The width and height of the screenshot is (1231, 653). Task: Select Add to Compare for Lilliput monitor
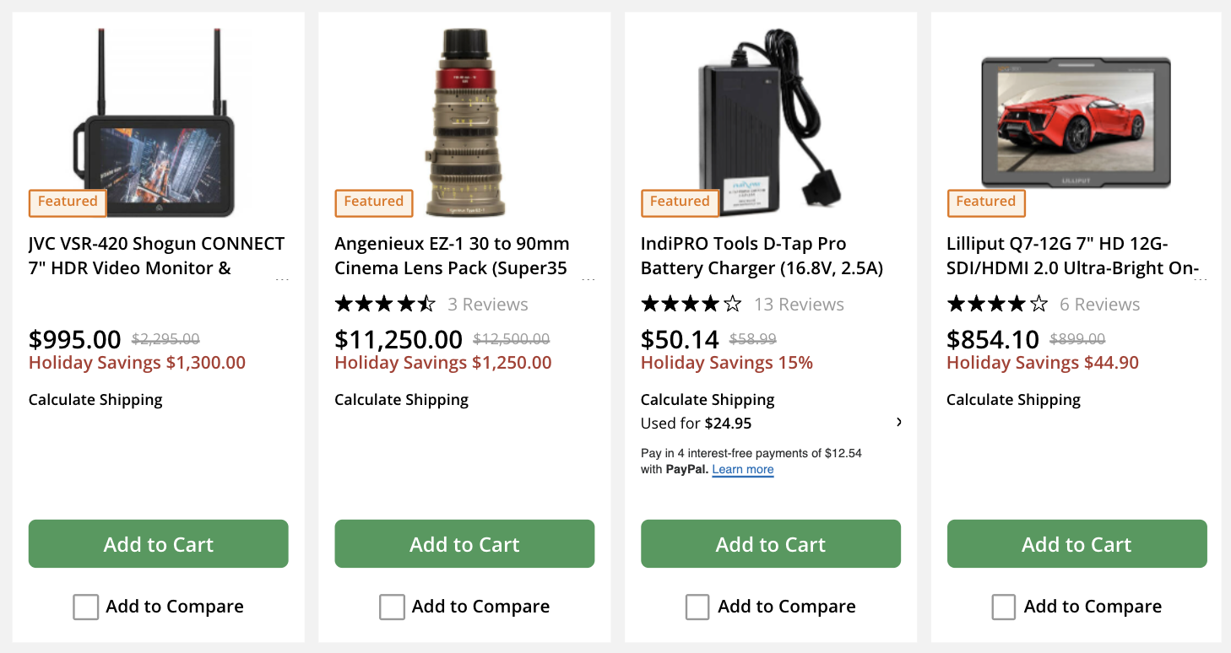point(1004,607)
